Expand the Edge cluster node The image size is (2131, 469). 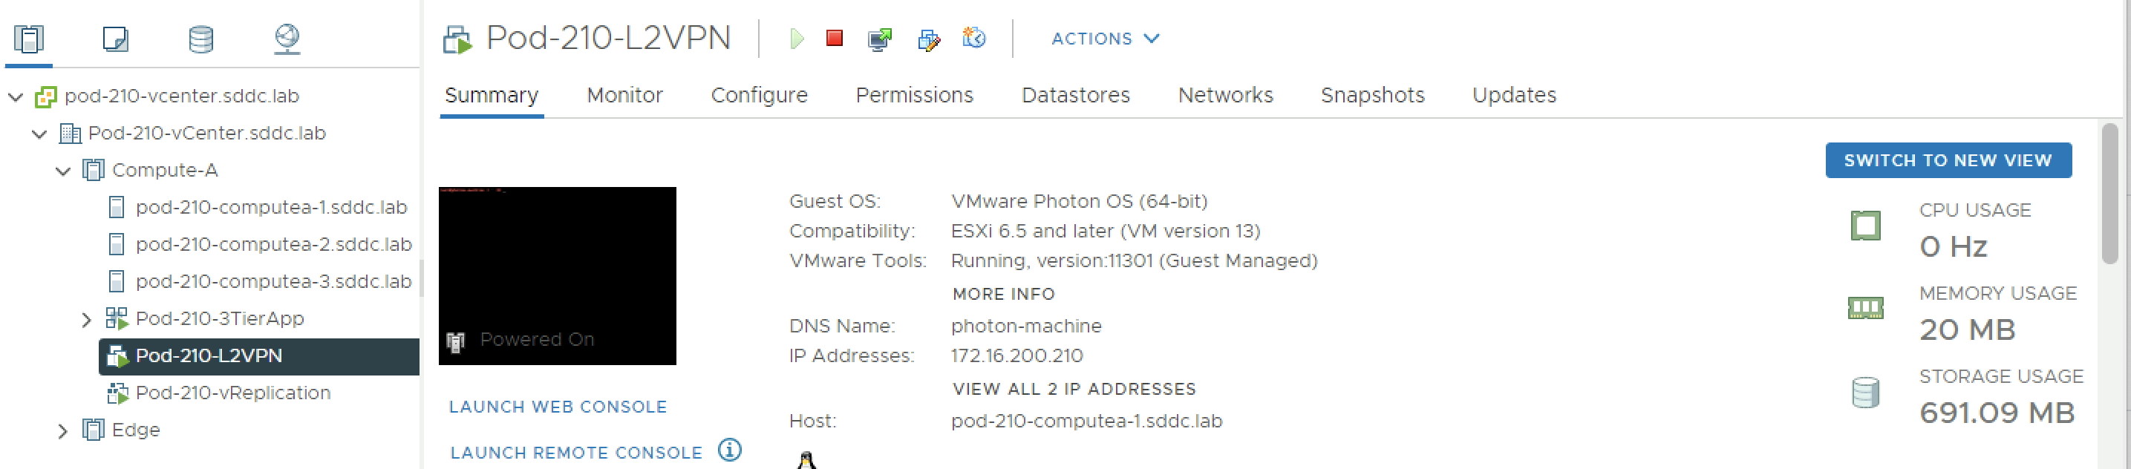pyautogui.click(x=63, y=431)
